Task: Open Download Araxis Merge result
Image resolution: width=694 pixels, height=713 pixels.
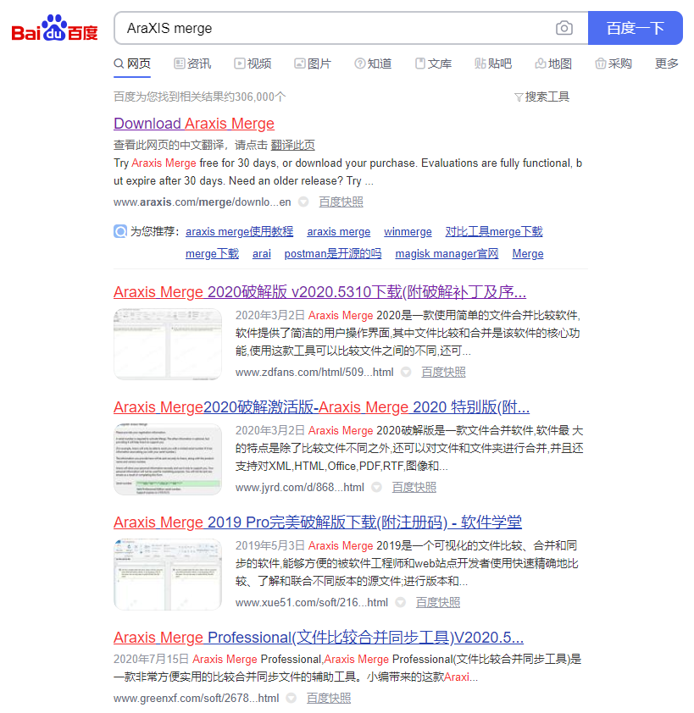Action: pyautogui.click(x=194, y=124)
